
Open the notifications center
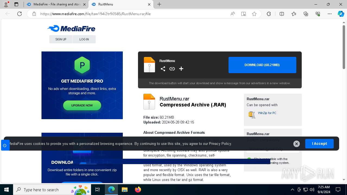[x=338, y=190]
